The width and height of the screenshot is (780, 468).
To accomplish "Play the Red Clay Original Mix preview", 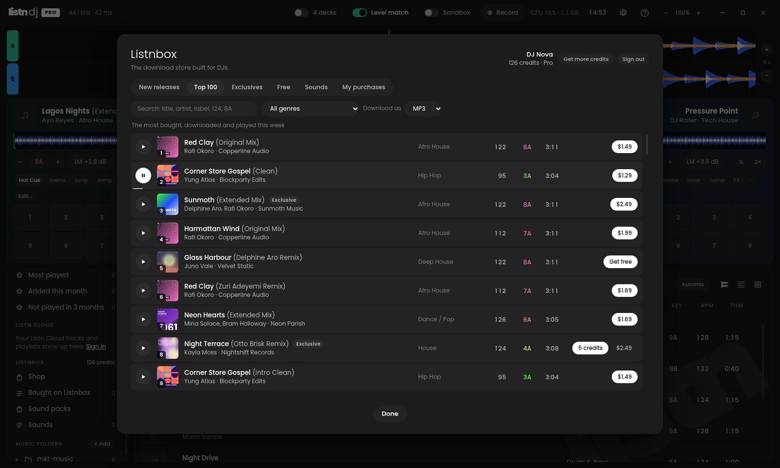I will pos(143,147).
